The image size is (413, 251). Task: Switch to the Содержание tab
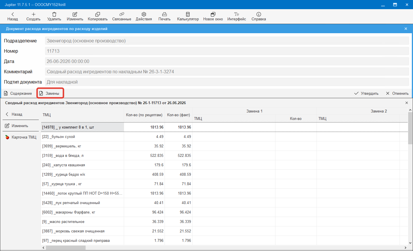point(18,93)
